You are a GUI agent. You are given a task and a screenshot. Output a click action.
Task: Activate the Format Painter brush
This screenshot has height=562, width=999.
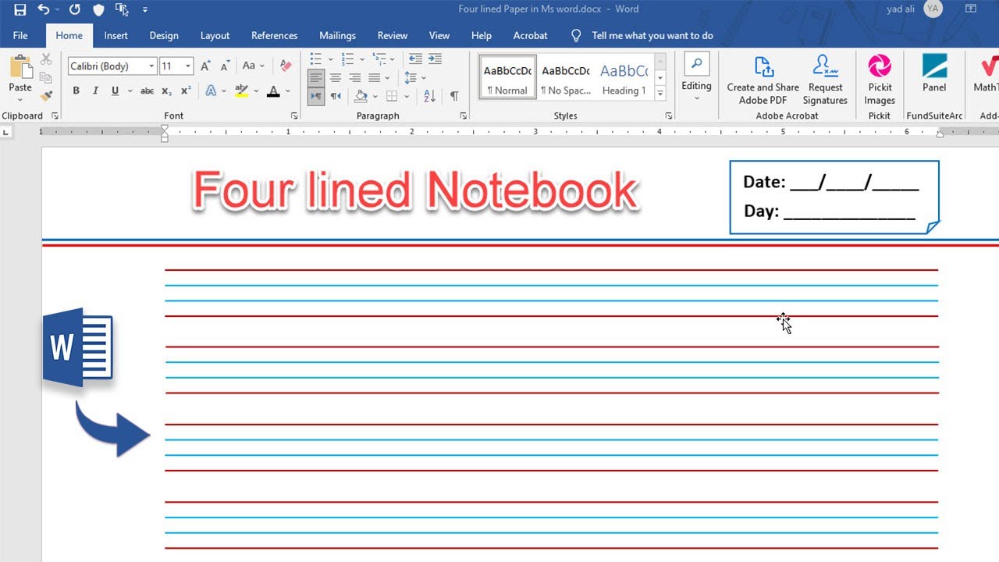[46, 96]
